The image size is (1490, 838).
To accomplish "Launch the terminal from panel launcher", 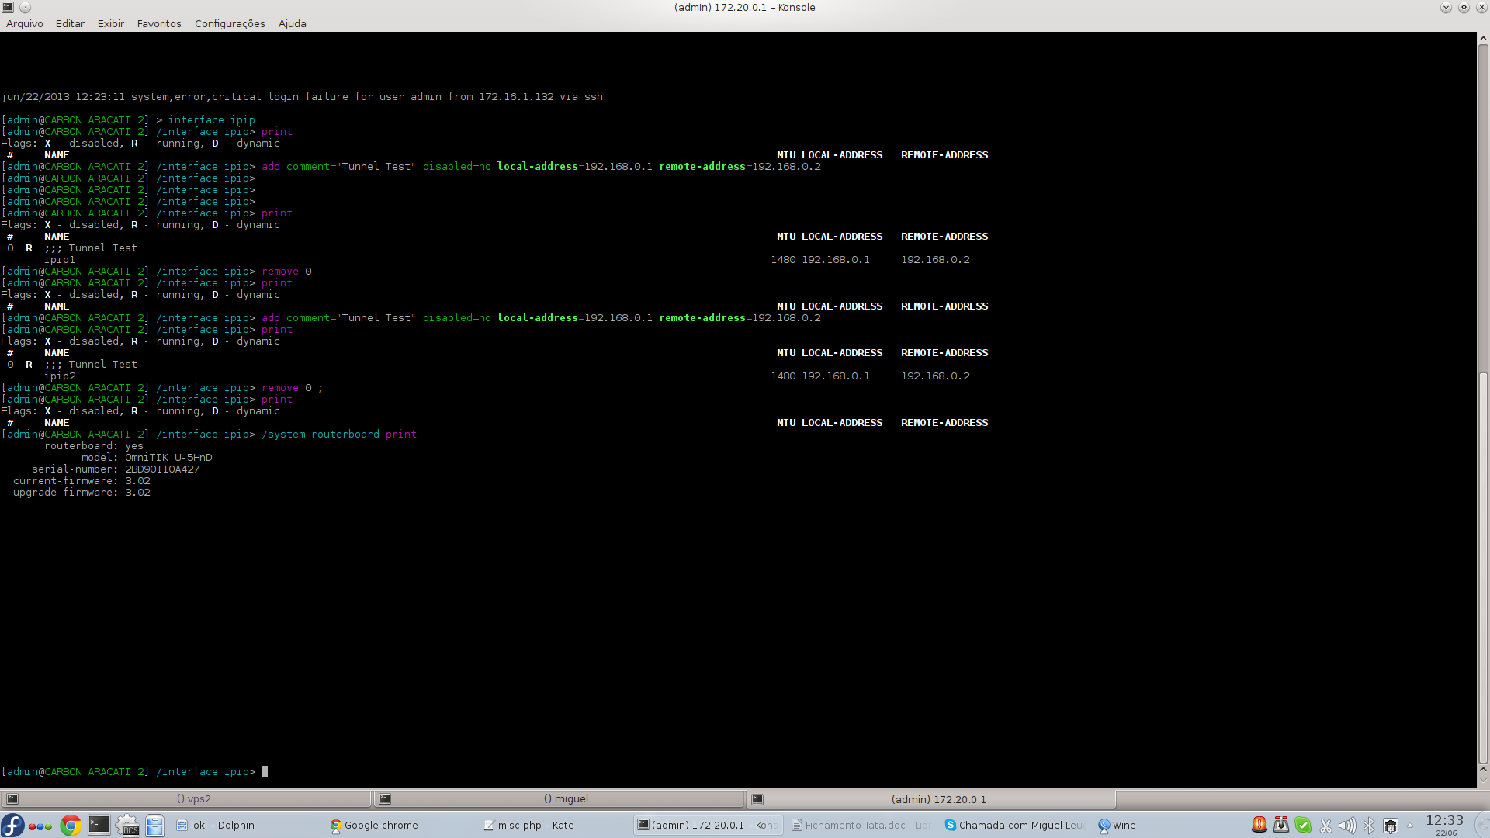I will tap(99, 825).
